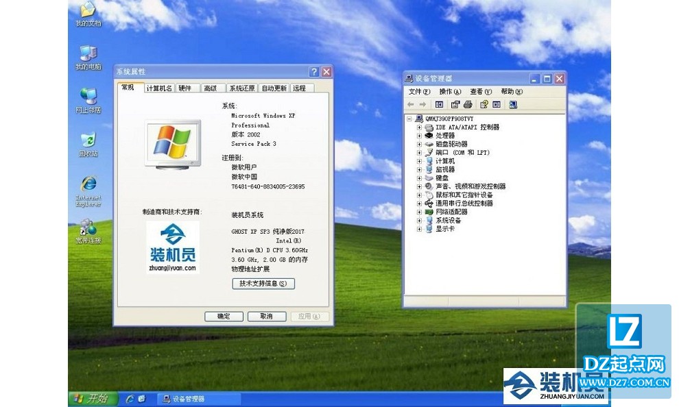
Task: Select the 通用串行总线控制器 USB icon
Action: pyautogui.click(x=429, y=203)
